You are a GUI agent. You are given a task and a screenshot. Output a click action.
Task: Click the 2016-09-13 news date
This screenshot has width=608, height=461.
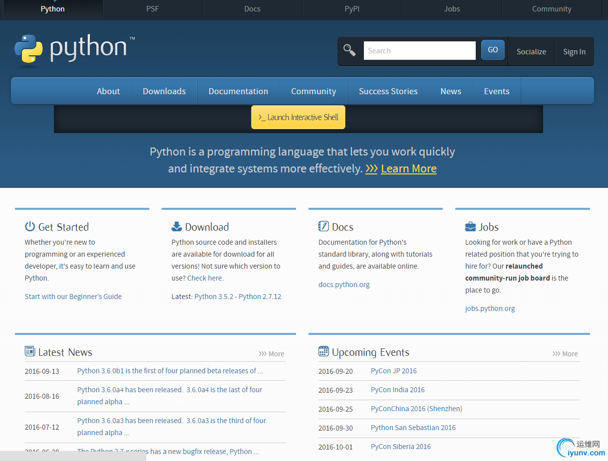[x=42, y=371]
